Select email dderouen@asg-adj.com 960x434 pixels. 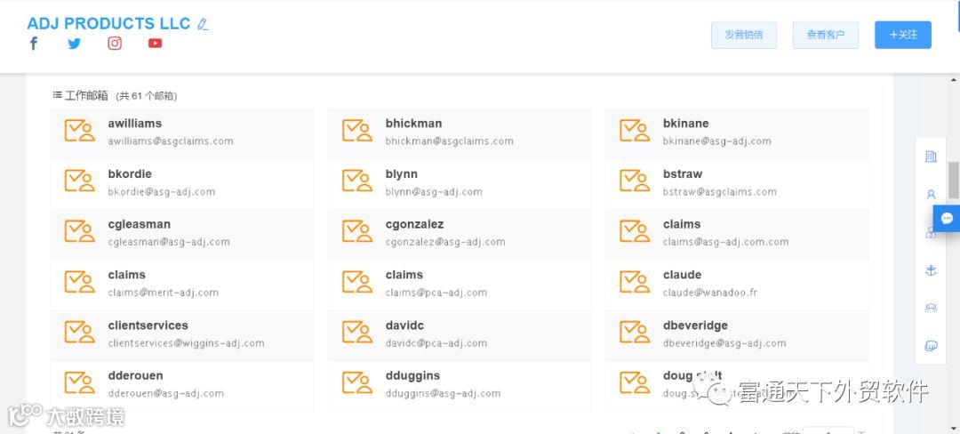(x=166, y=393)
